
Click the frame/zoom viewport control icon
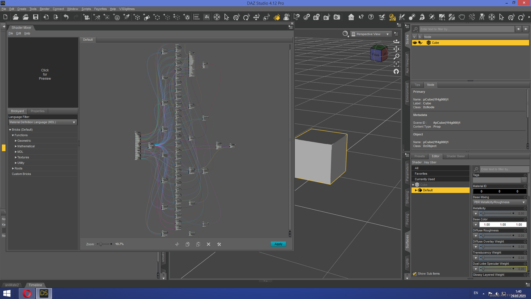396,64
